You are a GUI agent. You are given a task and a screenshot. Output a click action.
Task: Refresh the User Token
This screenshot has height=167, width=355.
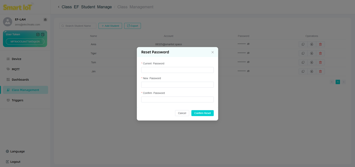point(38,35)
